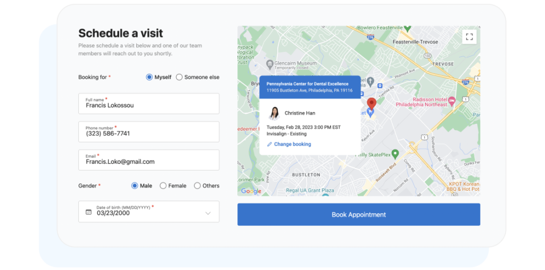Click the Philly SkatePlex green marker
The width and height of the screenshot is (545, 270).
[395, 154]
